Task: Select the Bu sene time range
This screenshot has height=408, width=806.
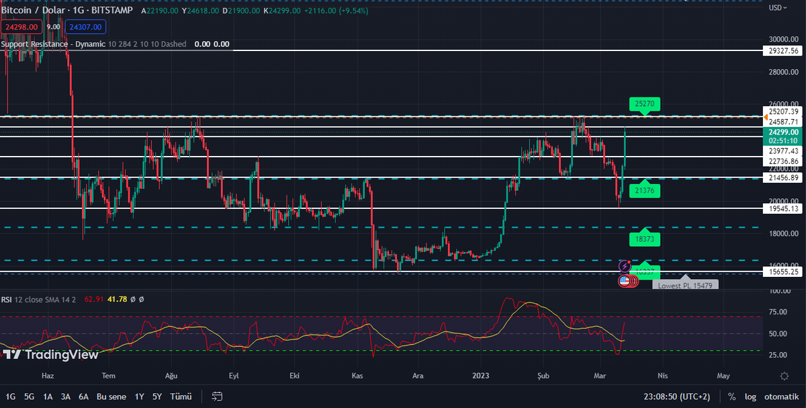Action: tap(111, 397)
